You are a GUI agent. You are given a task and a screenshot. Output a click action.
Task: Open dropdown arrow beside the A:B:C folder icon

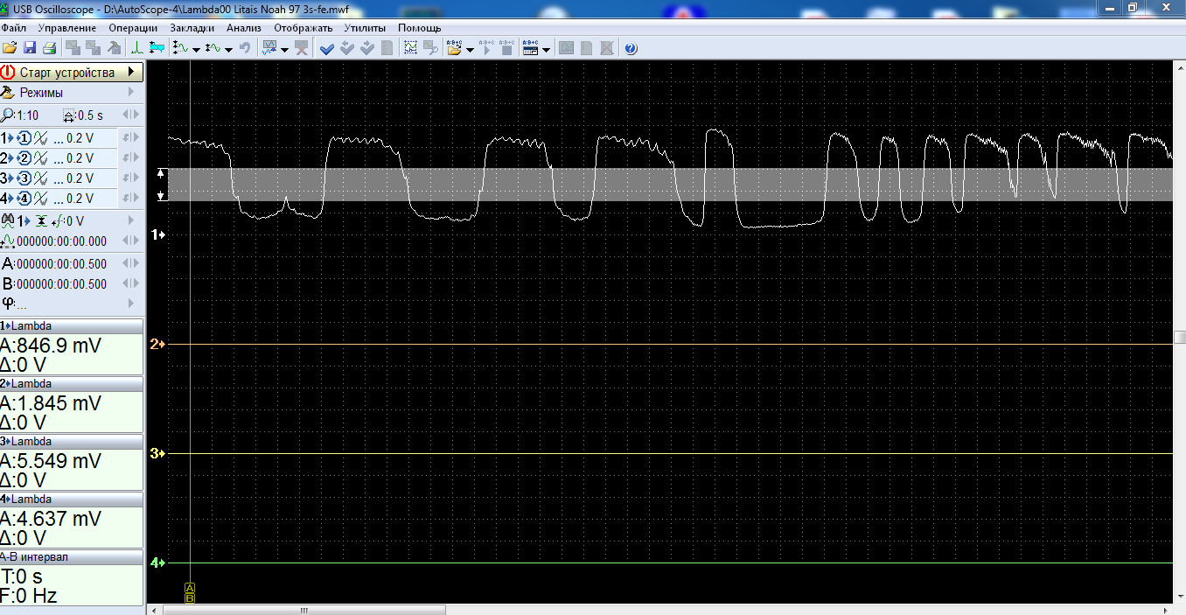(471, 49)
